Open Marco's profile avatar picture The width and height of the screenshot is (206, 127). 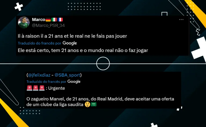point(24,23)
